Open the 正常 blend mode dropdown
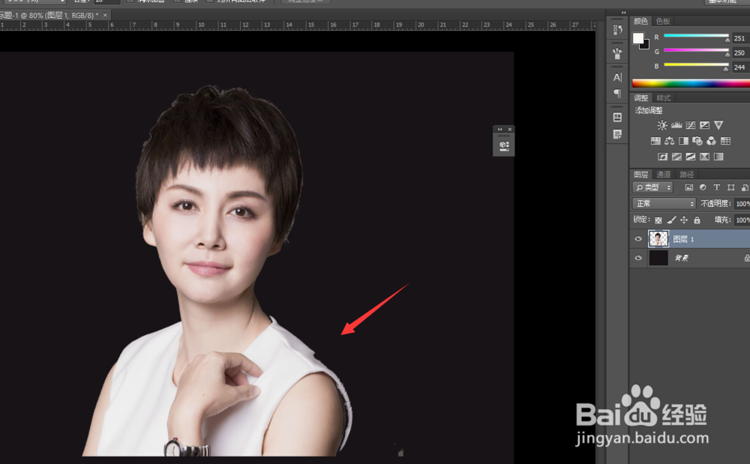 664,204
